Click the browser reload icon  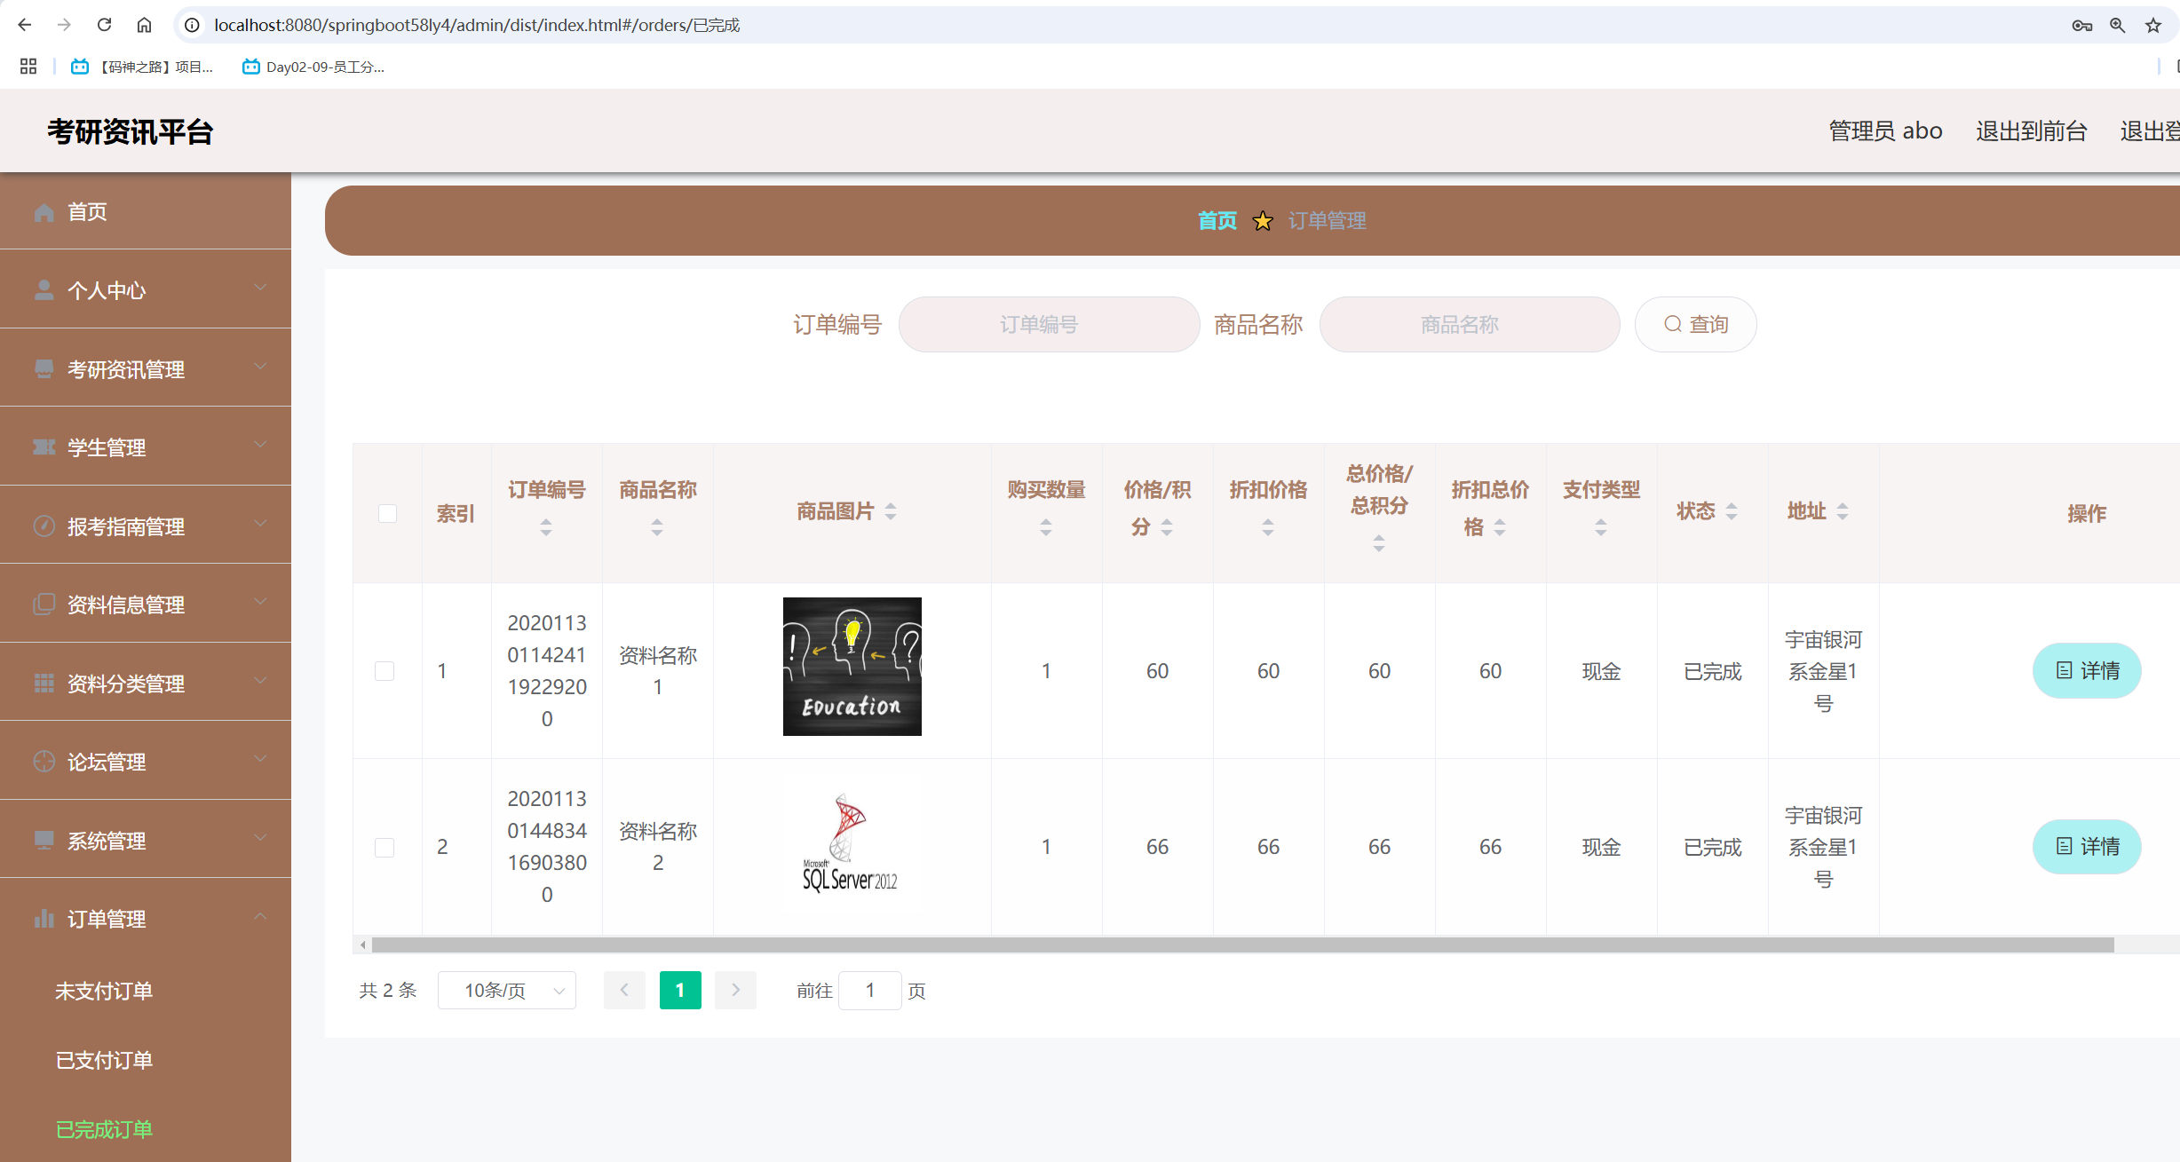pos(104,25)
